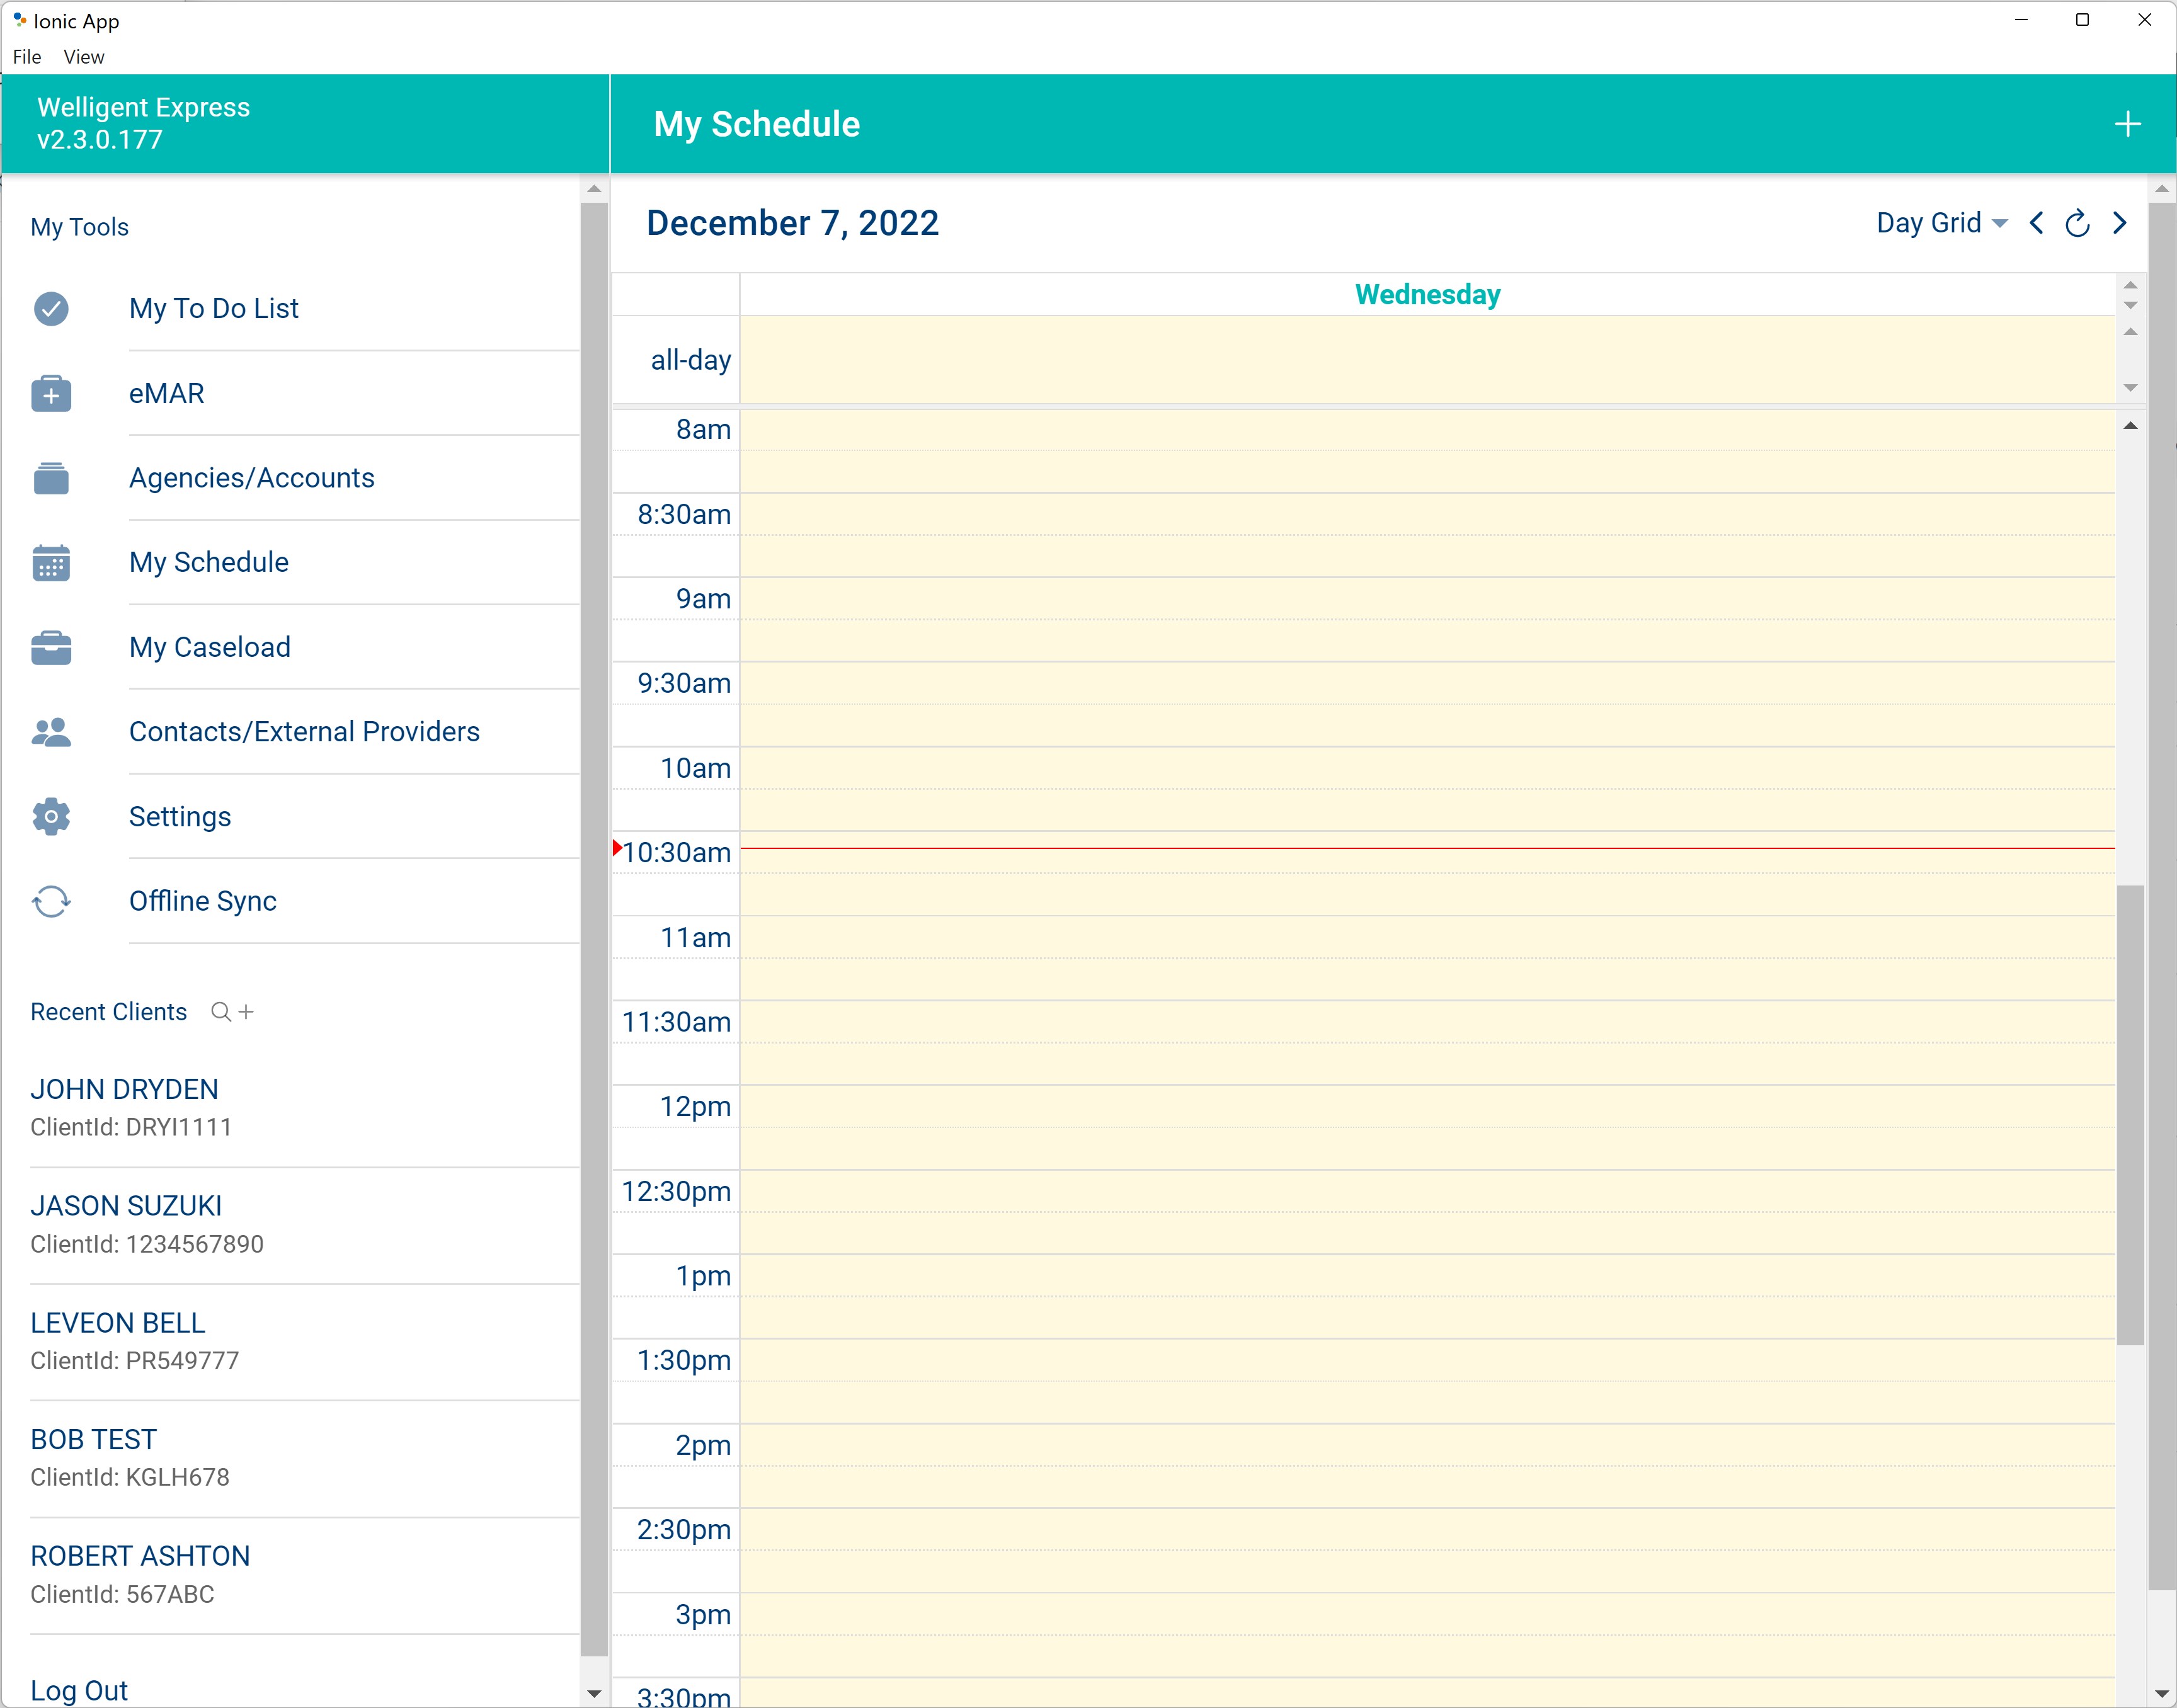Click the Log Out link
The width and height of the screenshot is (2177, 1708).
click(79, 1690)
